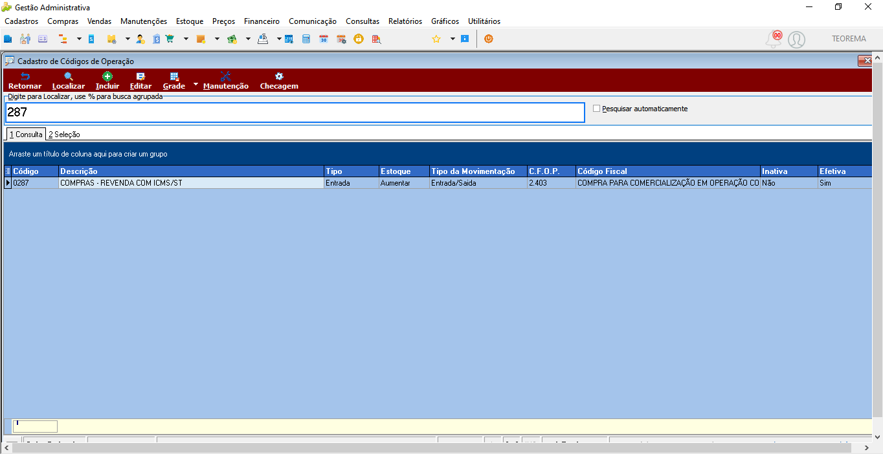Viewport: 883px width, 454px height.
Task: Click the Retornar toolbar icon
Action: pos(25,76)
